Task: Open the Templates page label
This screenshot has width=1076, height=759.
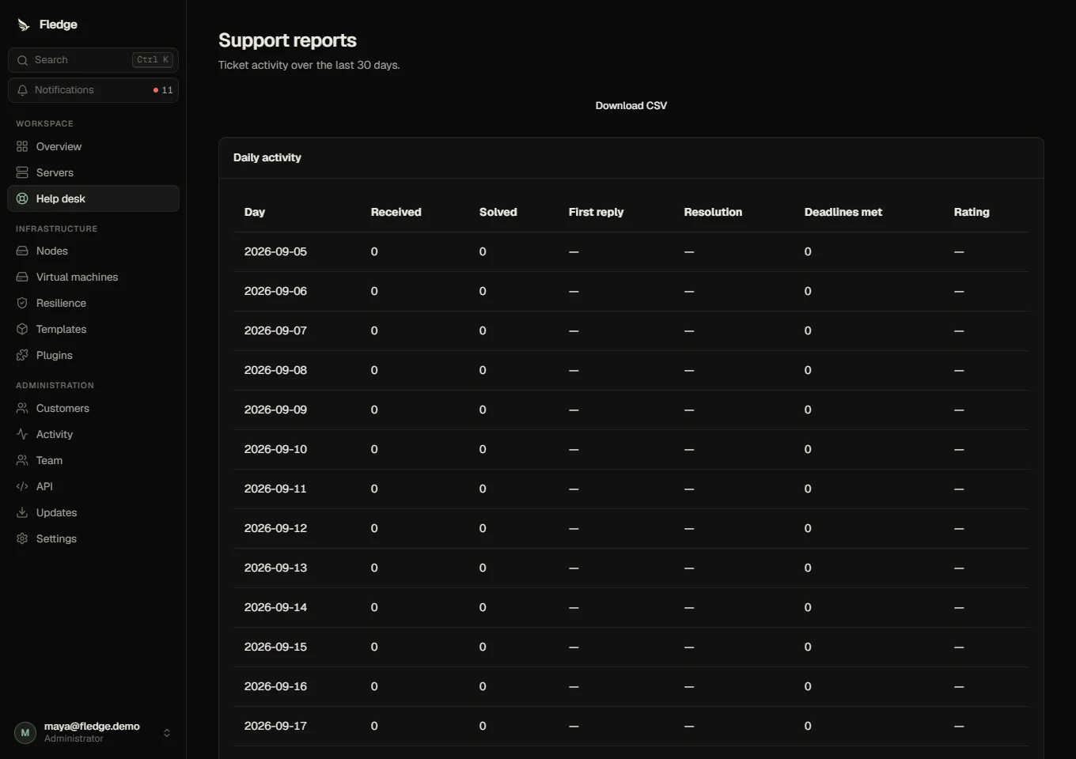Action: [61, 329]
